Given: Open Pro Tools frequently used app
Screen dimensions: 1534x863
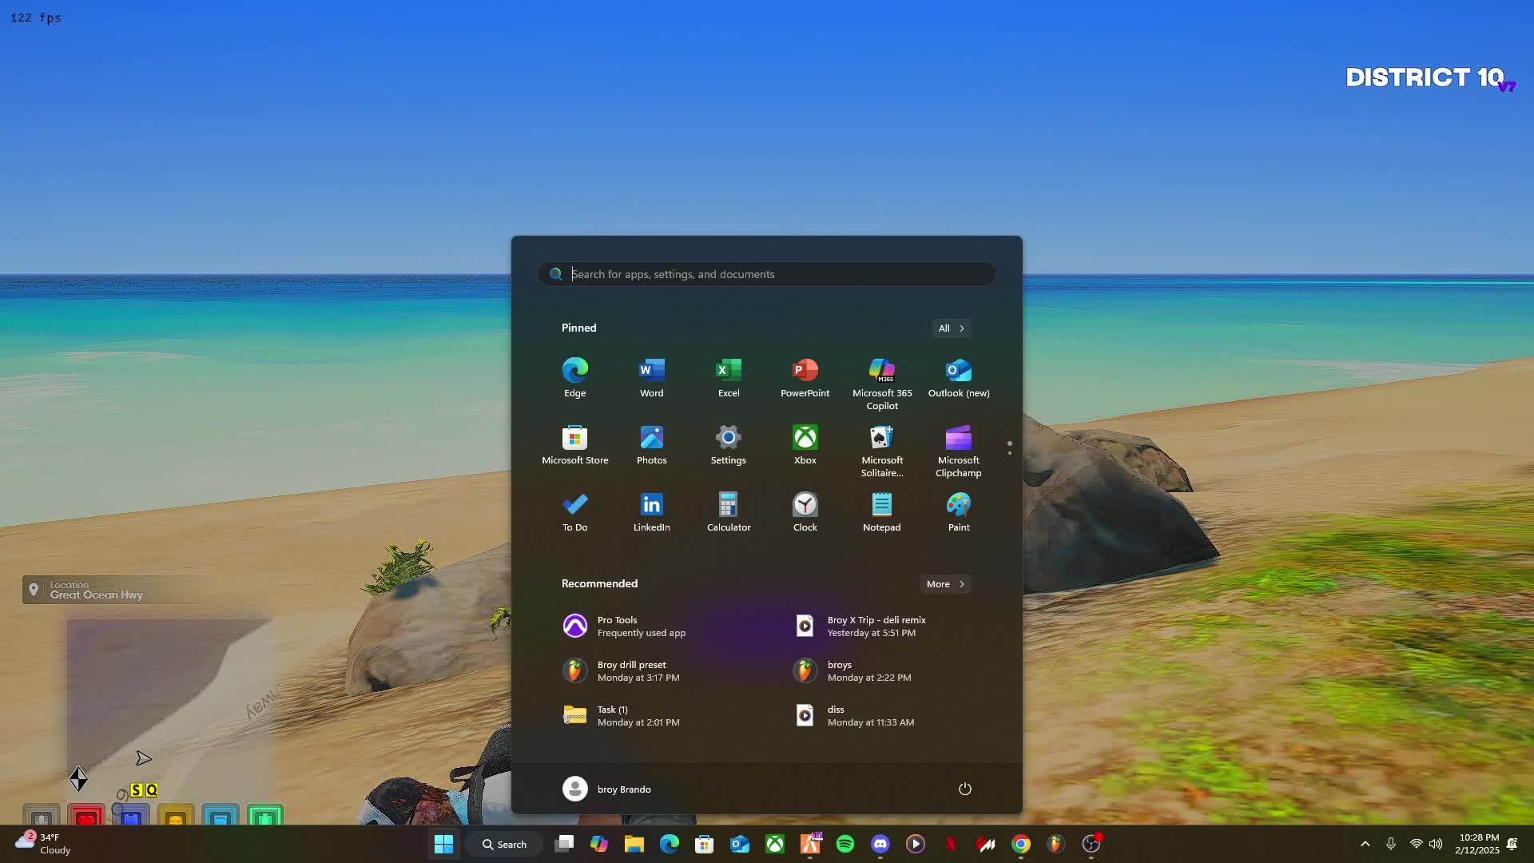Looking at the screenshot, I should [x=651, y=626].
